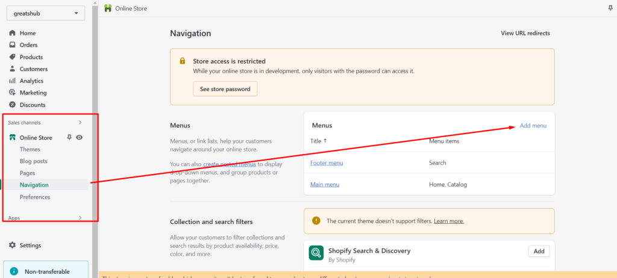Click the 'Search' menu items cell
The width and height of the screenshot is (617, 278).
[437, 163]
